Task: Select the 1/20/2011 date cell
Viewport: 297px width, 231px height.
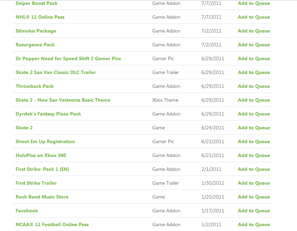Action: tap(213, 197)
